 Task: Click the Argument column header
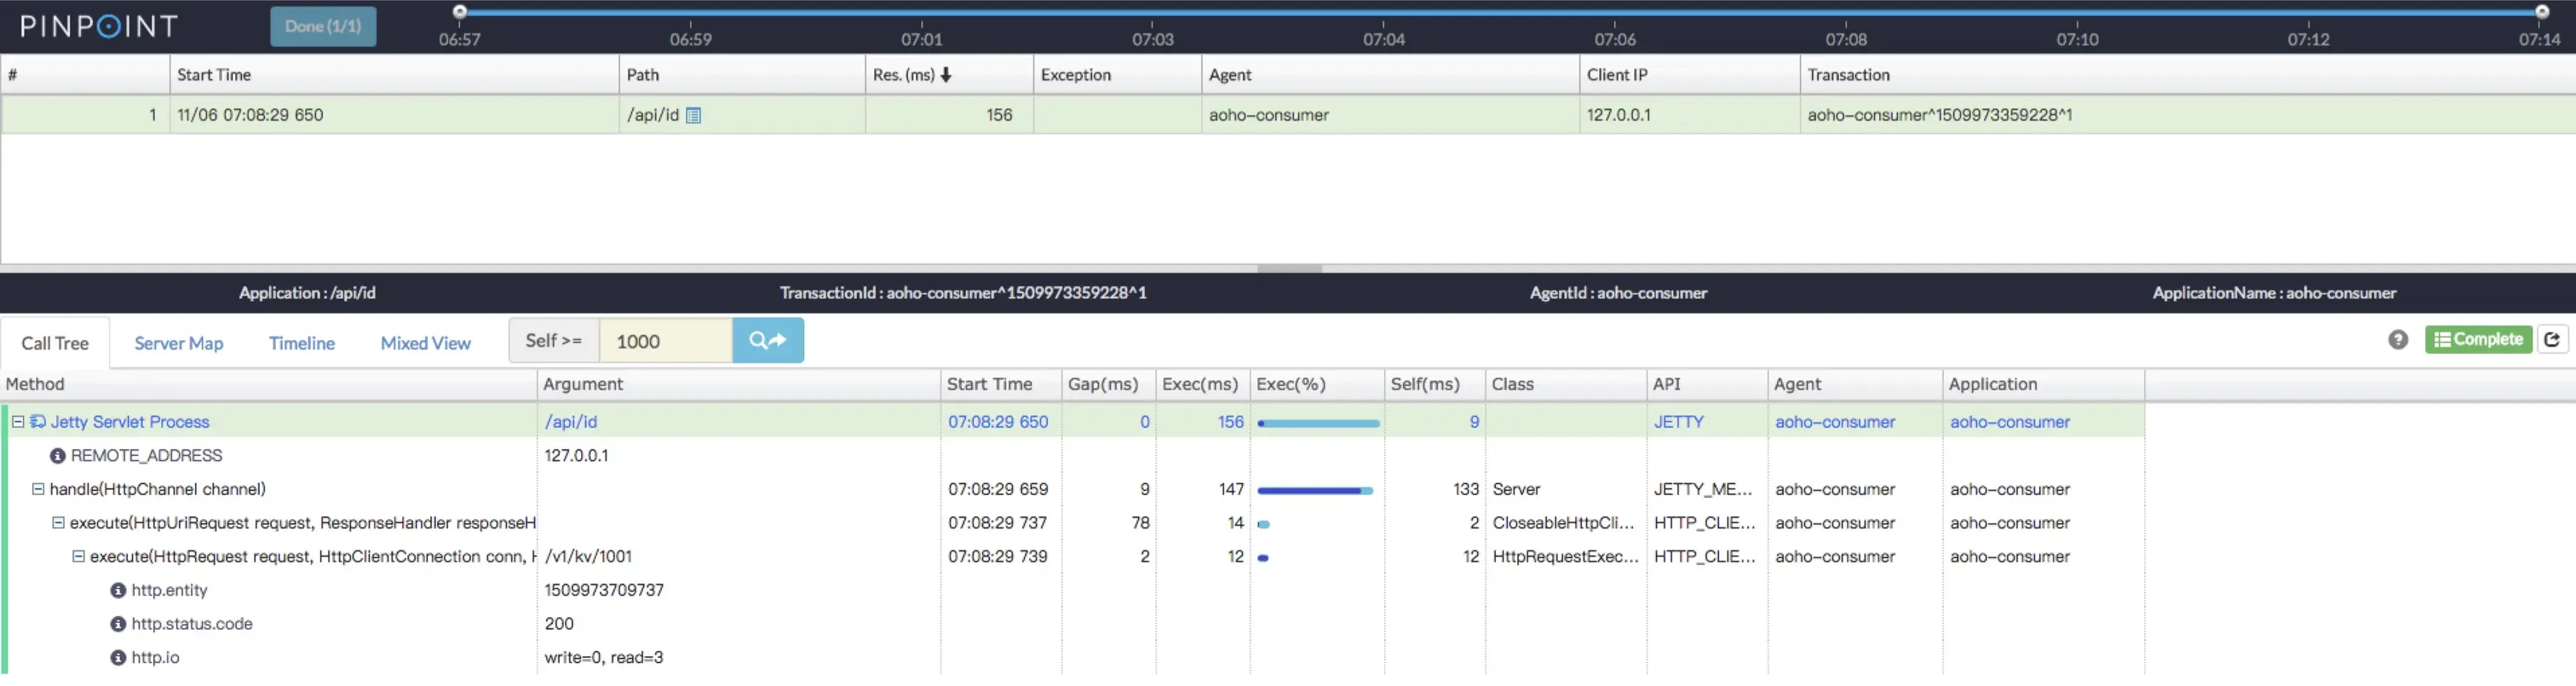(739, 384)
